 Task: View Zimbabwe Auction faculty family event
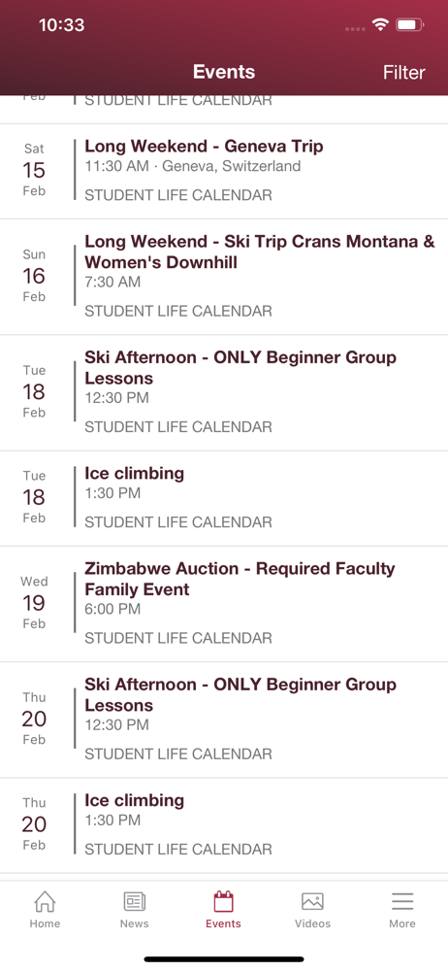tap(224, 604)
